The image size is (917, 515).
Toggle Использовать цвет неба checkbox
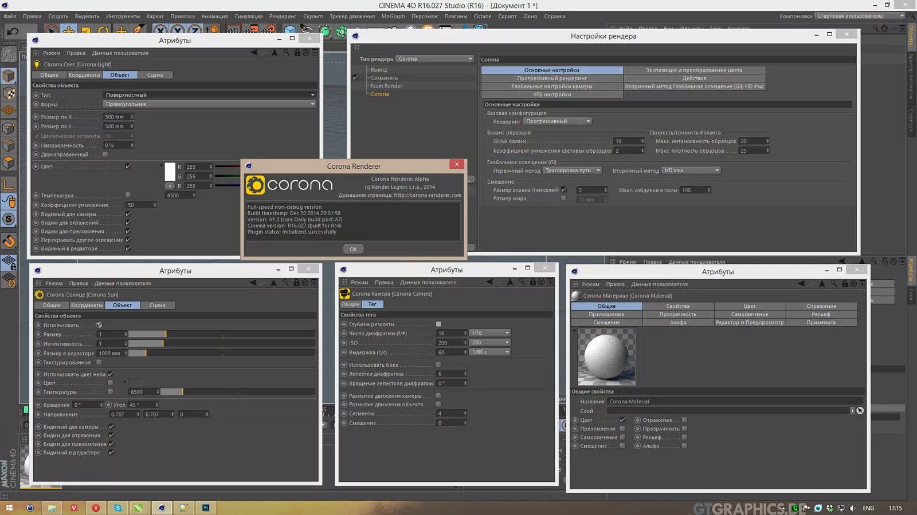[111, 374]
